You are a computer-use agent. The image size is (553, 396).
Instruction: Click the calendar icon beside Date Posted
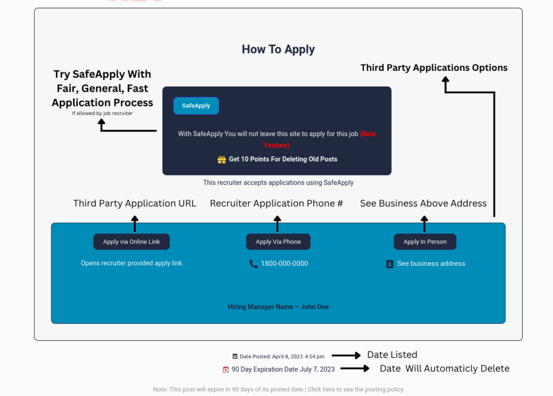point(235,357)
